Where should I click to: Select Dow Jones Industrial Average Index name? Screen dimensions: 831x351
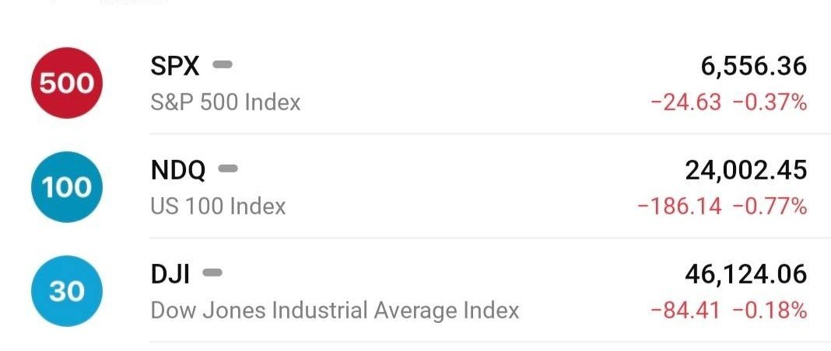pos(335,311)
